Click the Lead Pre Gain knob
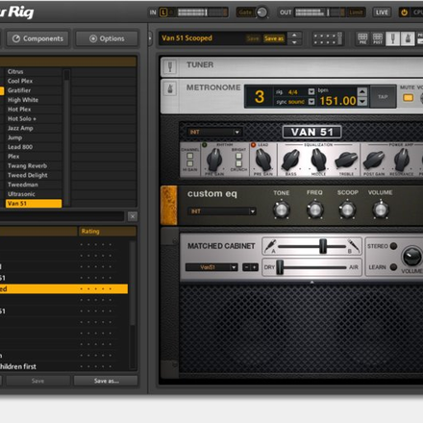This screenshot has height=423, width=423. (263, 160)
